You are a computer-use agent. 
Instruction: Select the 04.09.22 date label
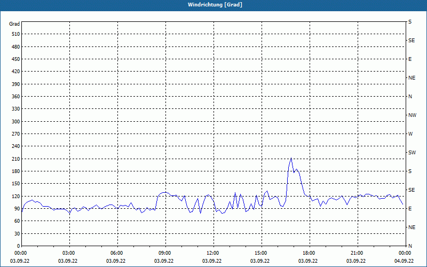point(404,261)
